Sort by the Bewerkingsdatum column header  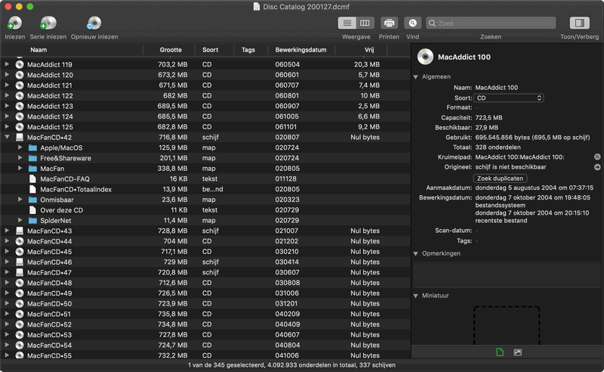click(300, 50)
